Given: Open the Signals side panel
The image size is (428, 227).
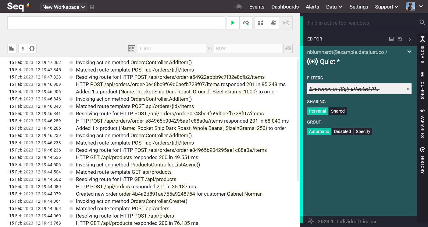Looking at the screenshot, I should coord(423,49).
